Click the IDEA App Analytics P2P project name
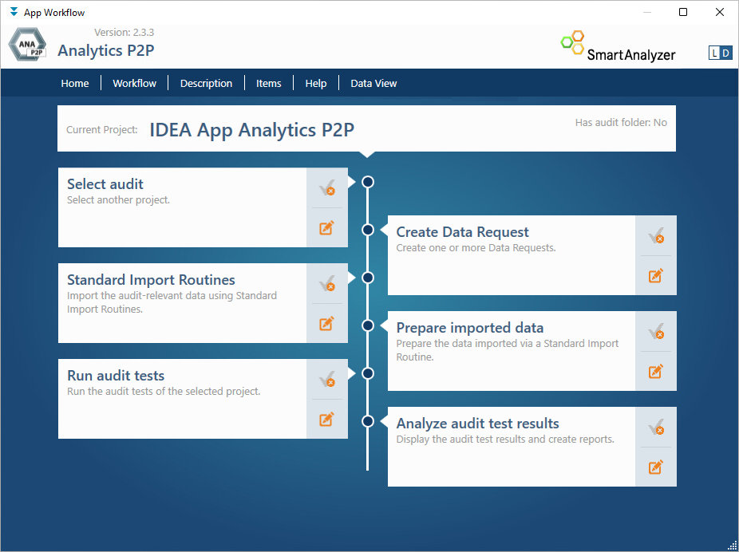This screenshot has height=552, width=739. pyautogui.click(x=251, y=130)
